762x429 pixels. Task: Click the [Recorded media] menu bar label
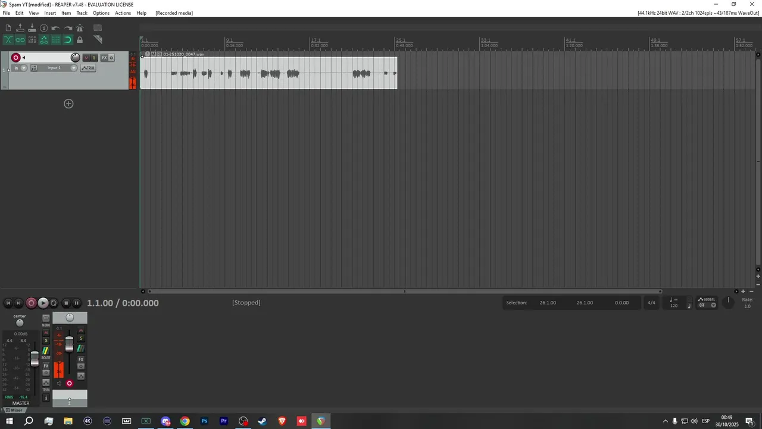click(174, 13)
